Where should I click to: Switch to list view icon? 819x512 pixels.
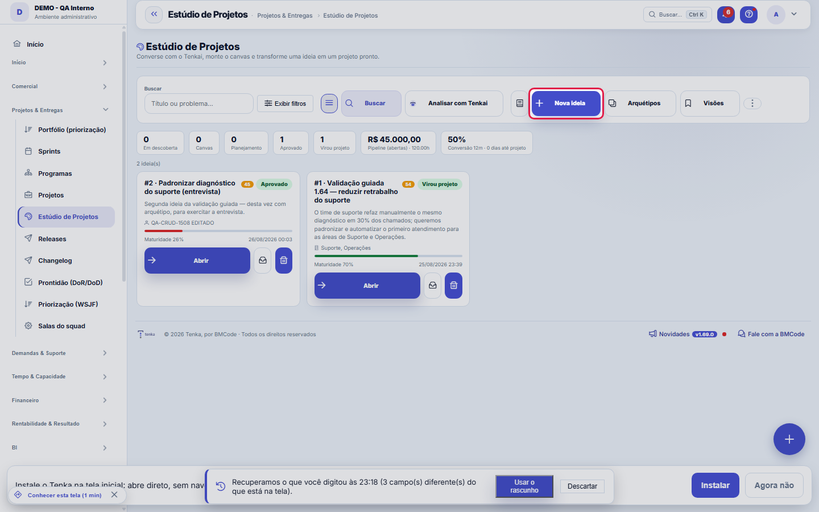point(329,104)
